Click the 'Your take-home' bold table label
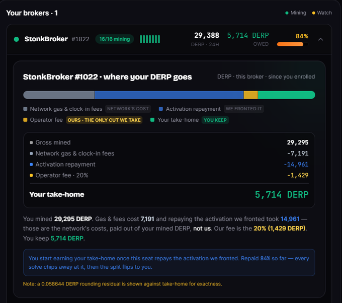 pyautogui.click(x=57, y=194)
